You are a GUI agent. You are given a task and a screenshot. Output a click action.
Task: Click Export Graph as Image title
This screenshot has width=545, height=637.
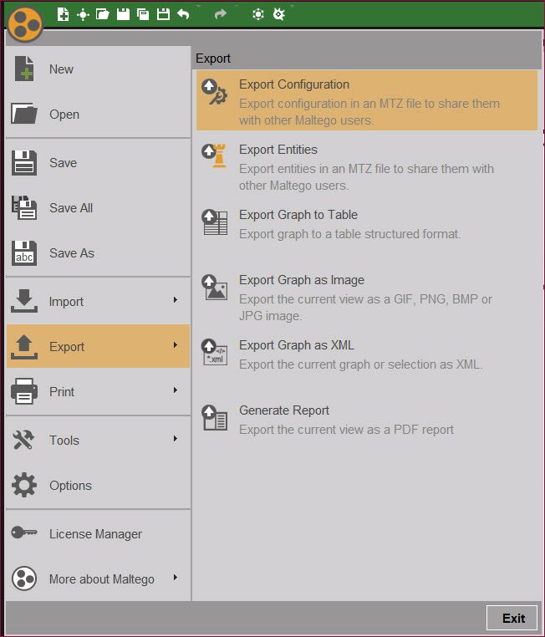301,280
